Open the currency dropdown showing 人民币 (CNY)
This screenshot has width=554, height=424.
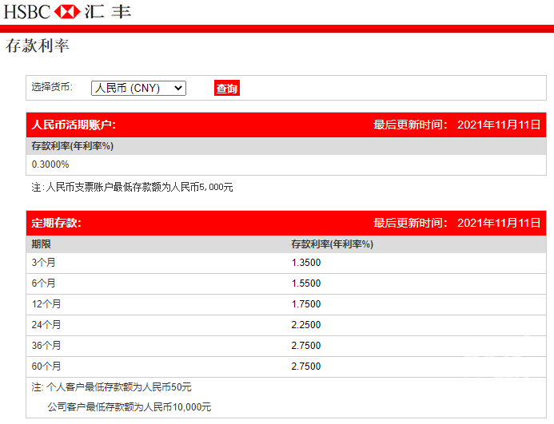138,88
